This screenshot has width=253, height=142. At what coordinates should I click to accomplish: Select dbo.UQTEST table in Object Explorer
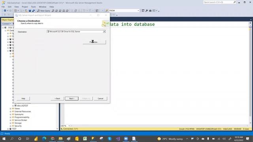click(23, 106)
